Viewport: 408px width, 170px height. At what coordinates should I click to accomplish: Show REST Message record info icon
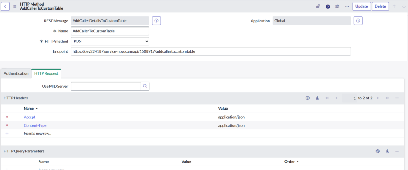pos(156,21)
